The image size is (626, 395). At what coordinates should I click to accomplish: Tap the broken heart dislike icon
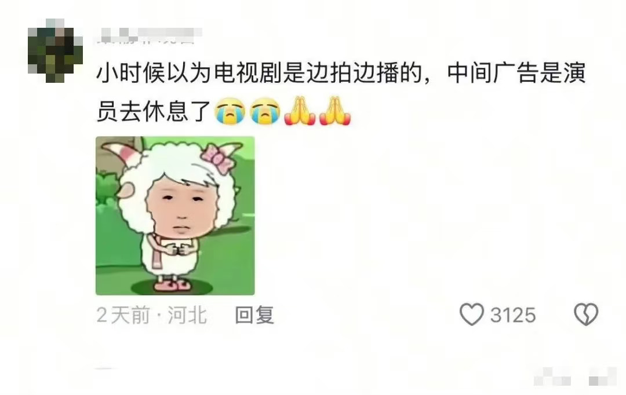click(x=585, y=314)
